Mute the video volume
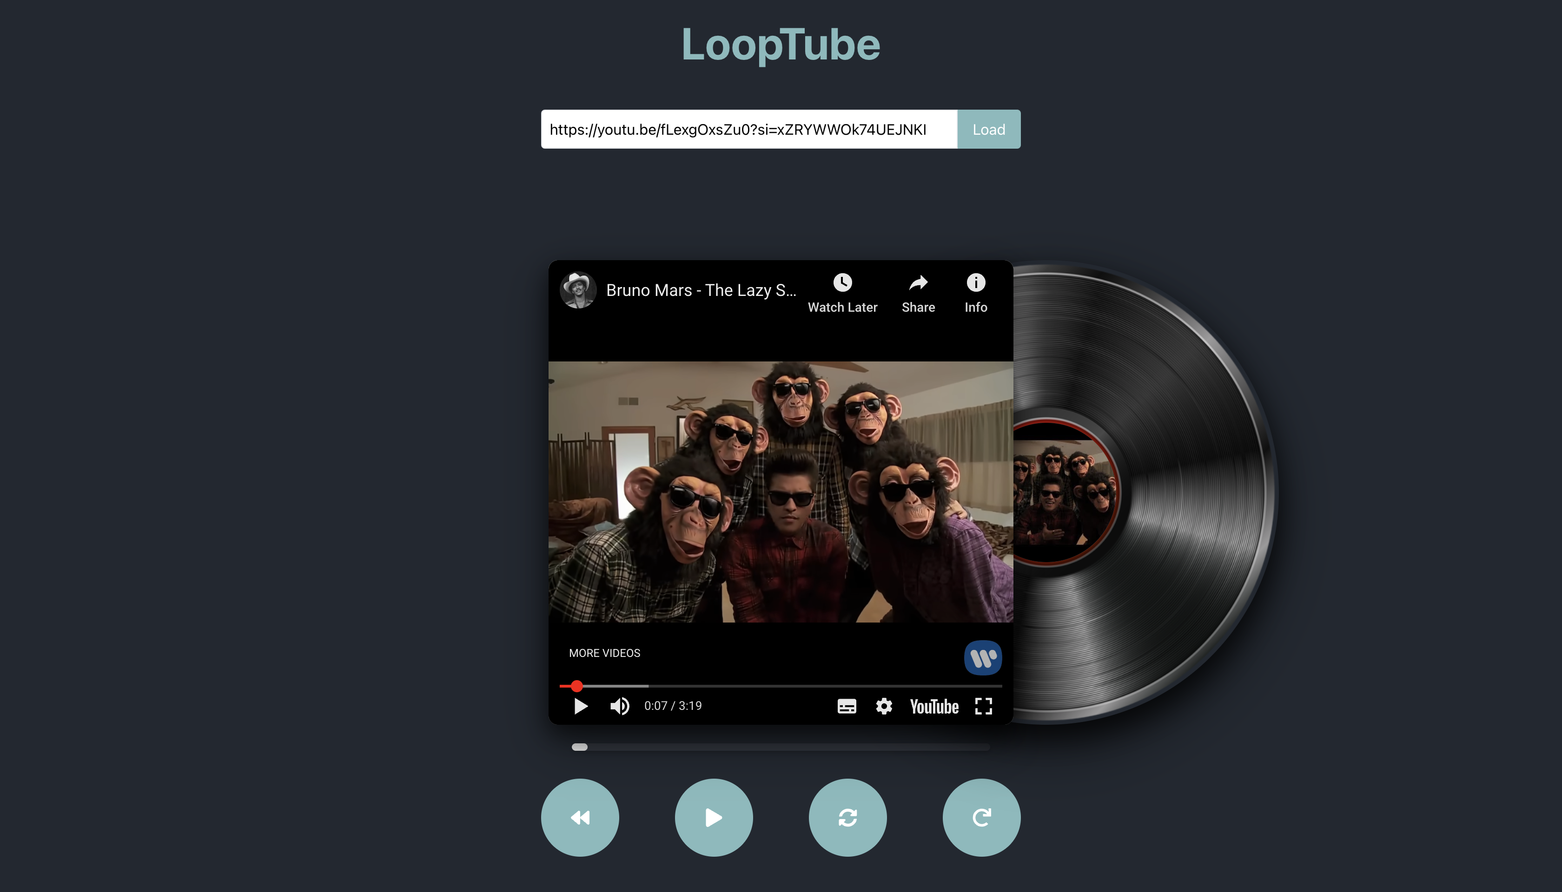The width and height of the screenshot is (1562, 892). tap(619, 706)
